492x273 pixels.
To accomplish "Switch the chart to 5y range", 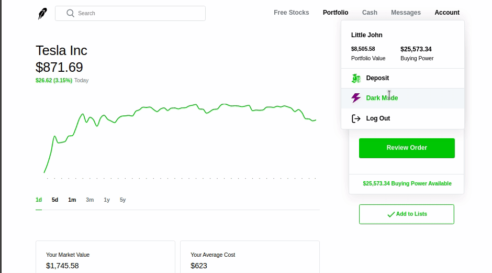I will pos(122,200).
